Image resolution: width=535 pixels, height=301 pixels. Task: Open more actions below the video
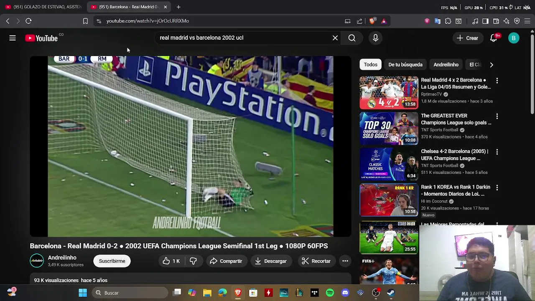coord(345,261)
